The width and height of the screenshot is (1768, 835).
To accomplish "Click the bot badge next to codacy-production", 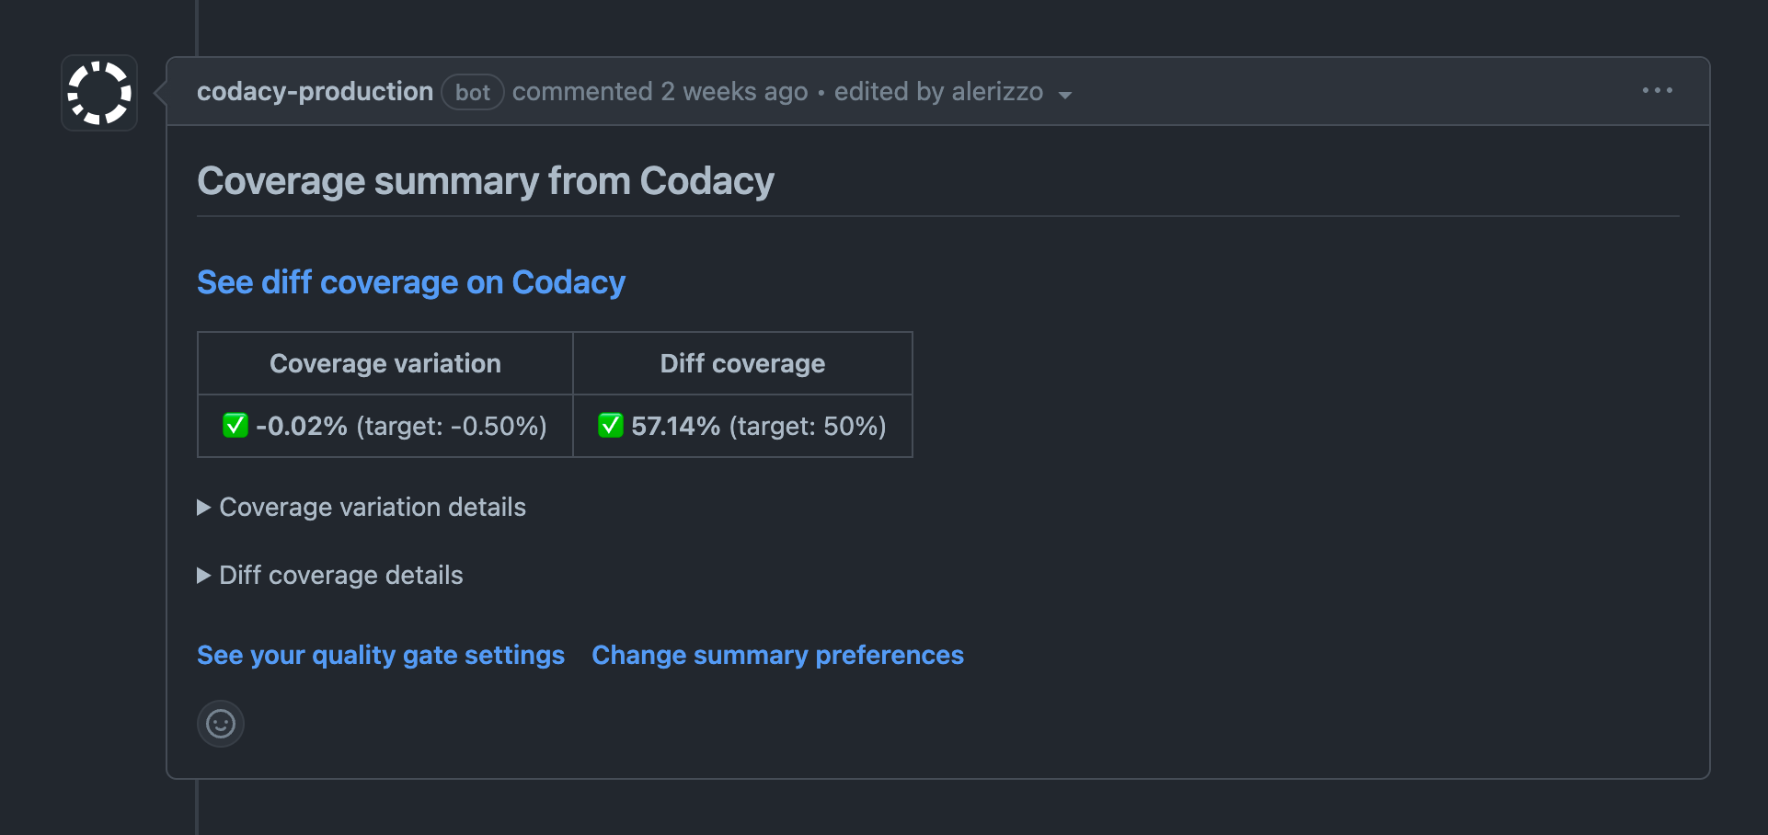I will pos(472,92).
